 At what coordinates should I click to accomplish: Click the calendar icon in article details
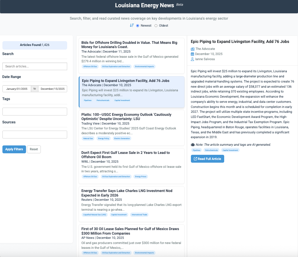(192, 54)
